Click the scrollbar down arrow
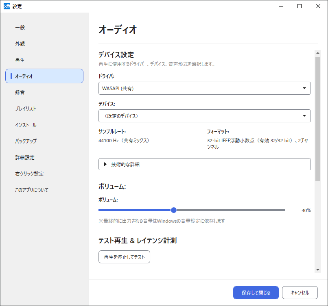 click(x=318, y=270)
